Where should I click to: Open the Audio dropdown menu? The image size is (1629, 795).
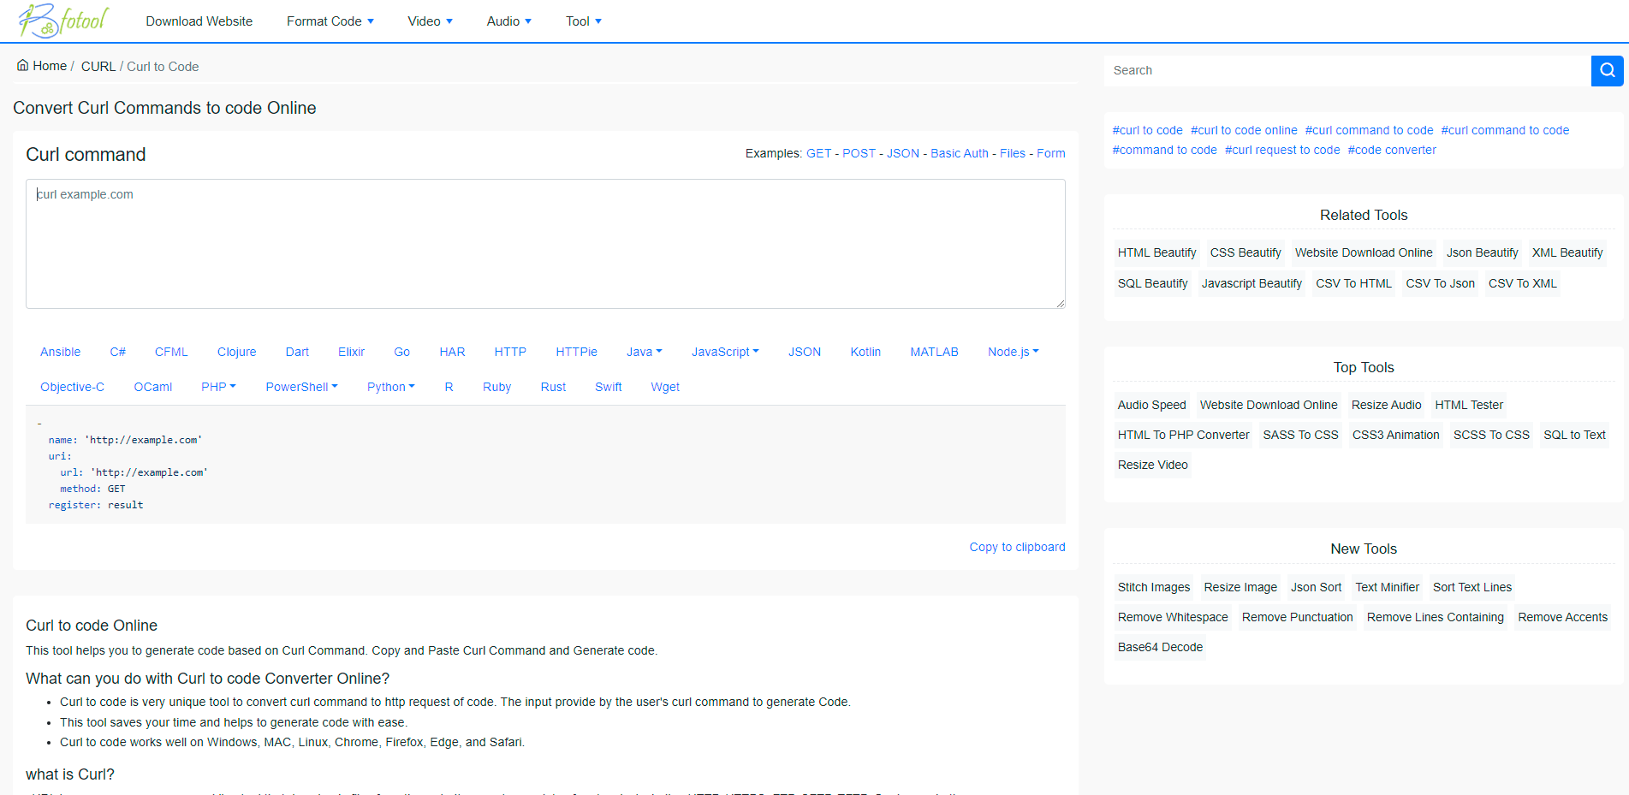click(508, 21)
